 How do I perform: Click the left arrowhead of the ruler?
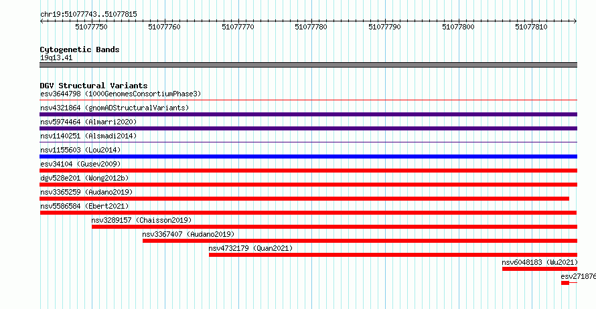point(42,21)
